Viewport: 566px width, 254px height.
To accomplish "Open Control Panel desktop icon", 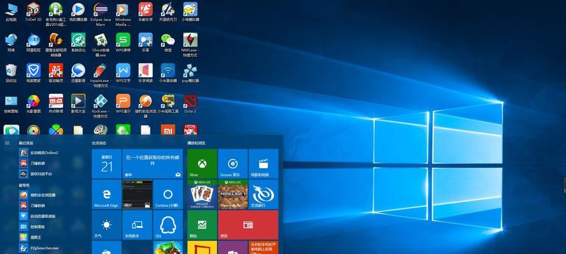I will coord(11,104).
